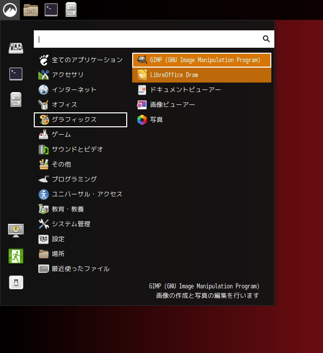The image size is (323, 353).
Task: Click the colorful hexagon 写真 icon
Action: [142, 120]
